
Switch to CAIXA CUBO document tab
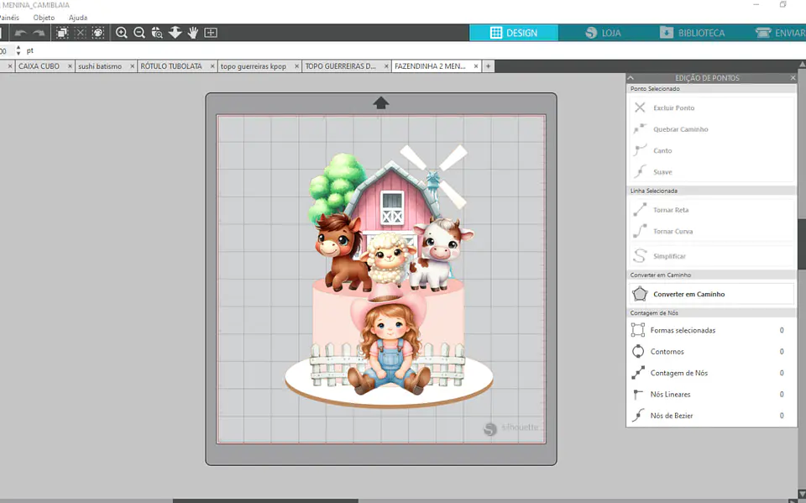[x=39, y=66]
